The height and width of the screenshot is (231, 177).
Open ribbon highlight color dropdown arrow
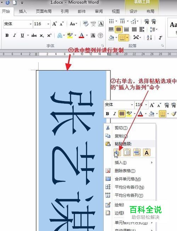pyautogui.click(x=75, y=35)
